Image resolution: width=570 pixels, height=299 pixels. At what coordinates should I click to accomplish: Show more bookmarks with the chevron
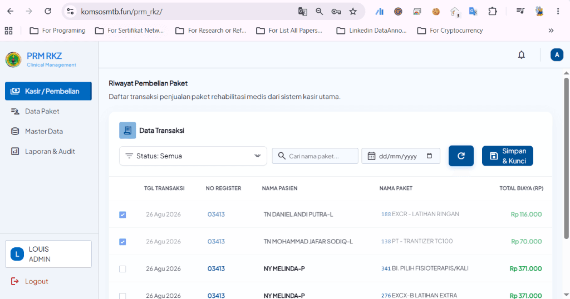tap(551, 31)
